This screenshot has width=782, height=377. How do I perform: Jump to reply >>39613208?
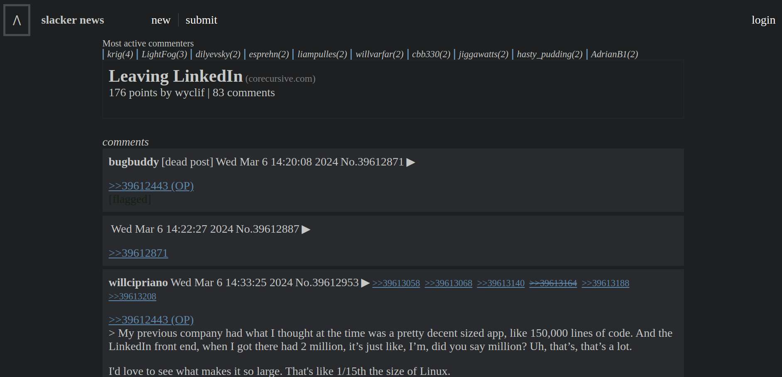coord(132,297)
